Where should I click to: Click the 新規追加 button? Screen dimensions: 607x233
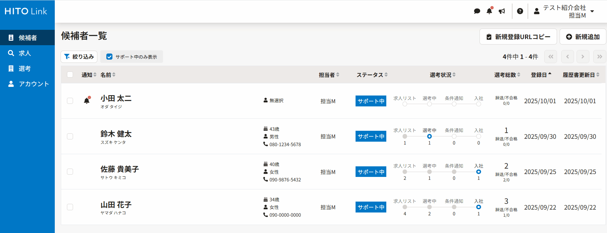tap(583, 37)
